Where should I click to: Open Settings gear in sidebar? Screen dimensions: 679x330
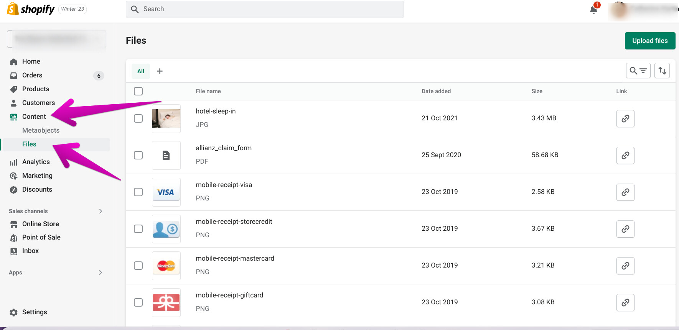[x=14, y=312]
